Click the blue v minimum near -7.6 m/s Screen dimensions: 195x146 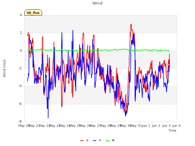coord(48,118)
